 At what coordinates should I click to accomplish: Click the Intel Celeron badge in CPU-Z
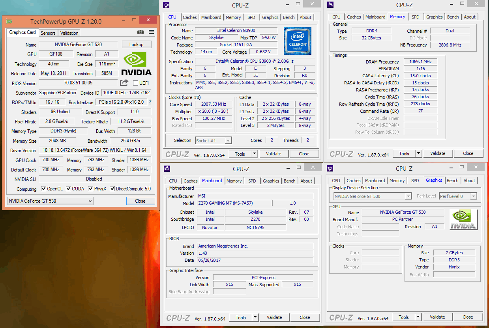pos(298,41)
